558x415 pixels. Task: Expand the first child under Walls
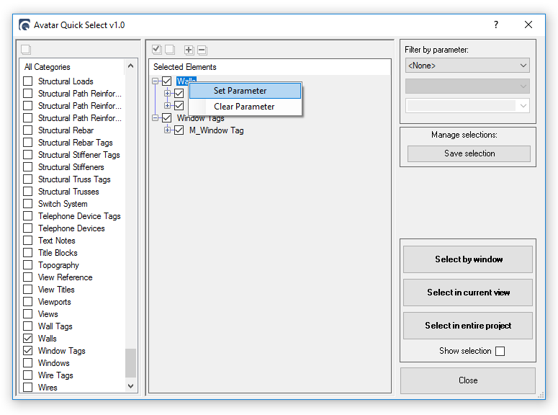[167, 94]
